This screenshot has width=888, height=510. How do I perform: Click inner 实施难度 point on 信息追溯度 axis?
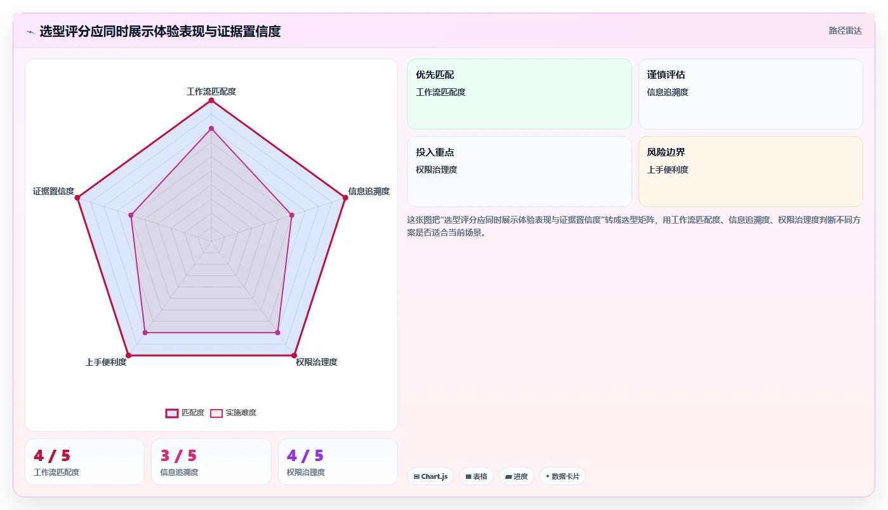coord(292,215)
